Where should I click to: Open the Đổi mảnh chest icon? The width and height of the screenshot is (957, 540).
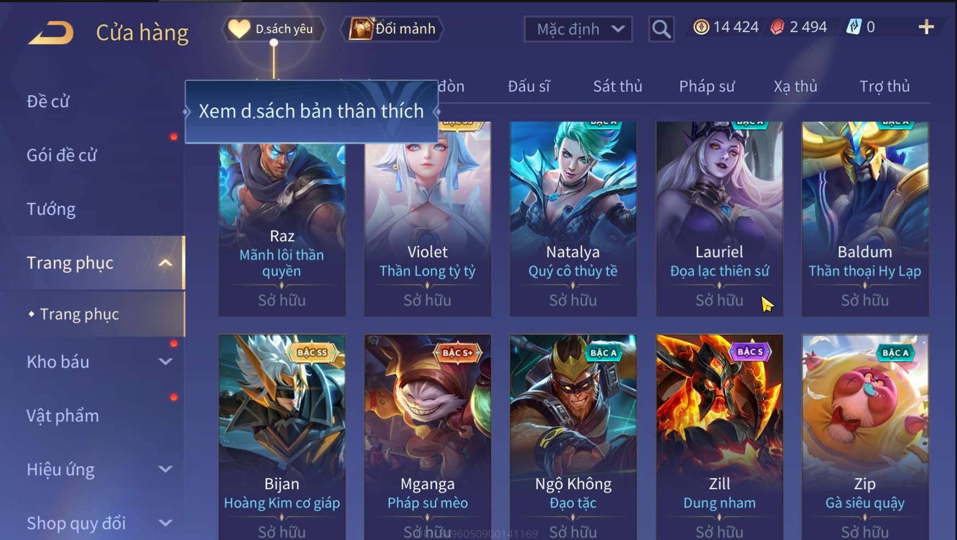[361, 28]
